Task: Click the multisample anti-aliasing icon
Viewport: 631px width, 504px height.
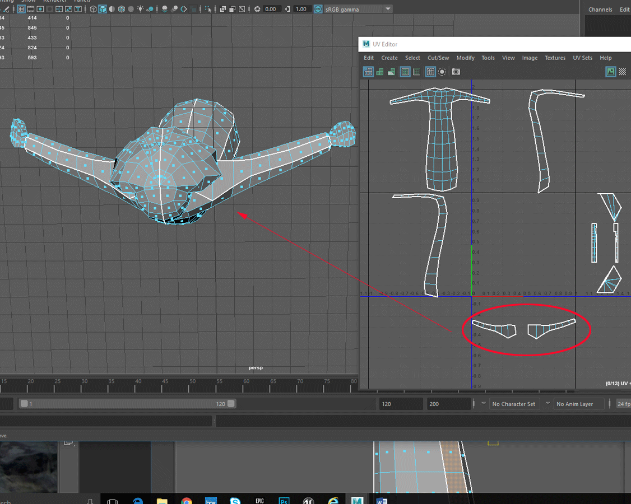Action: 183,9
